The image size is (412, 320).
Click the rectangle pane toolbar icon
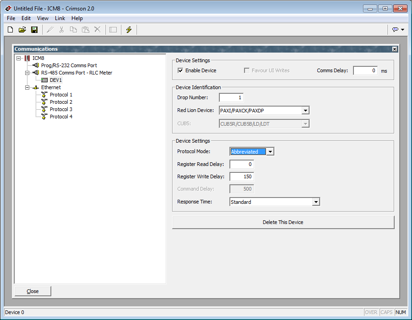tap(113, 30)
